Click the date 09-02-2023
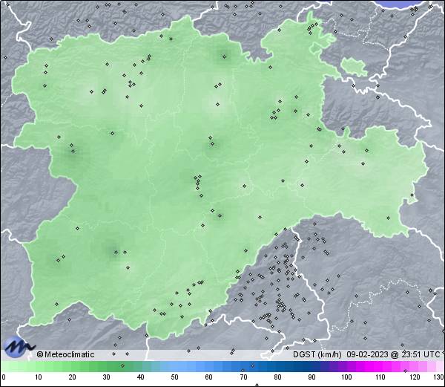 pyautogui.click(x=367, y=354)
